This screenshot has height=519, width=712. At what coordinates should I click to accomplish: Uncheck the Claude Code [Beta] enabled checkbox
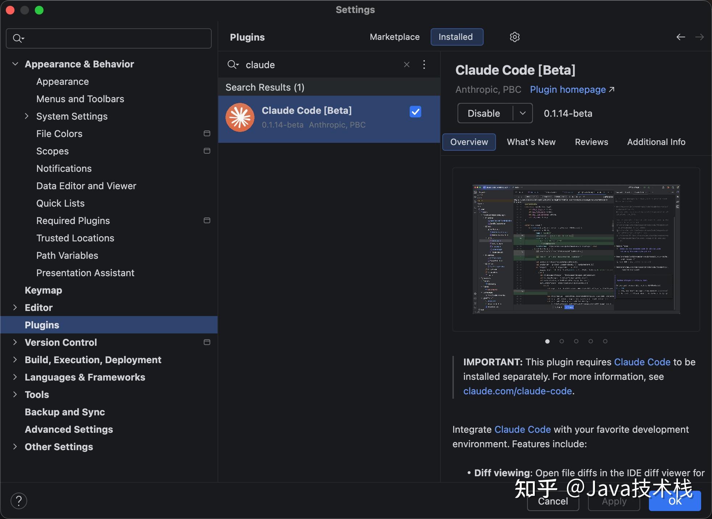click(415, 112)
